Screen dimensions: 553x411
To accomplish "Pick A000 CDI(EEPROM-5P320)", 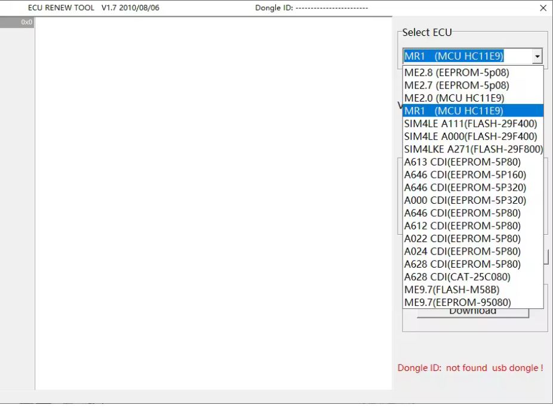I will [465, 200].
